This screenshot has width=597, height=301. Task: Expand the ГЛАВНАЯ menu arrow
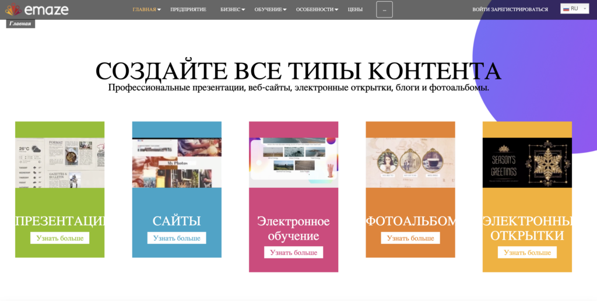pyautogui.click(x=159, y=10)
